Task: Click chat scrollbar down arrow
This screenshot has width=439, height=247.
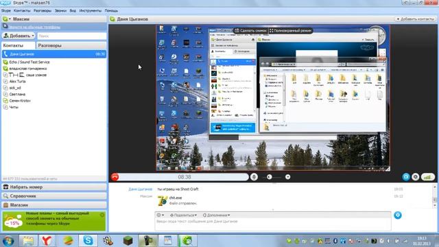Action: tap(434, 206)
